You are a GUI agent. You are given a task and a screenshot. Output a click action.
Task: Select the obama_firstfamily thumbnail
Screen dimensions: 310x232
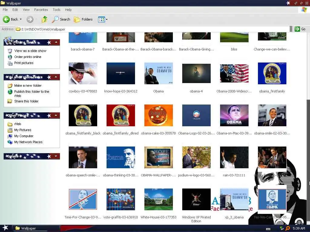[272, 73]
